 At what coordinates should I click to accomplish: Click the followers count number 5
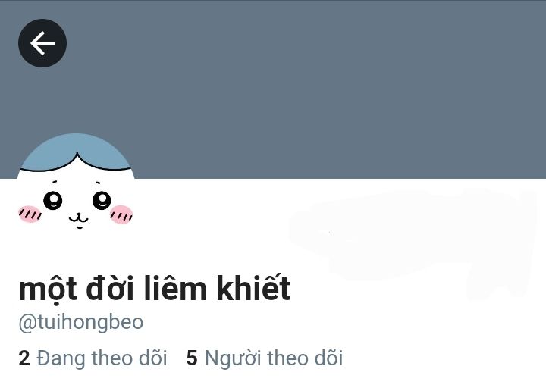(192, 358)
